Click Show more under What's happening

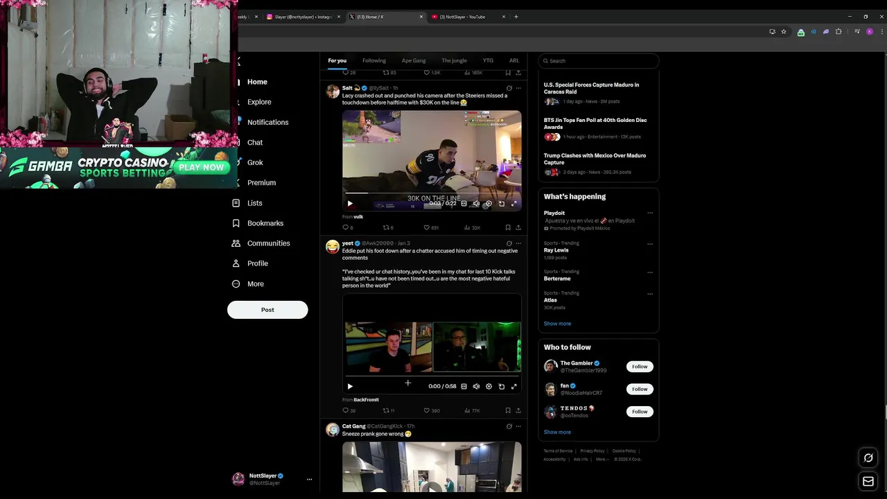coord(557,324)
